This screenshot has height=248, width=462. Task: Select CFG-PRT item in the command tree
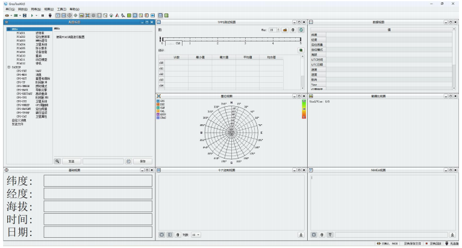tap(22, 70)
